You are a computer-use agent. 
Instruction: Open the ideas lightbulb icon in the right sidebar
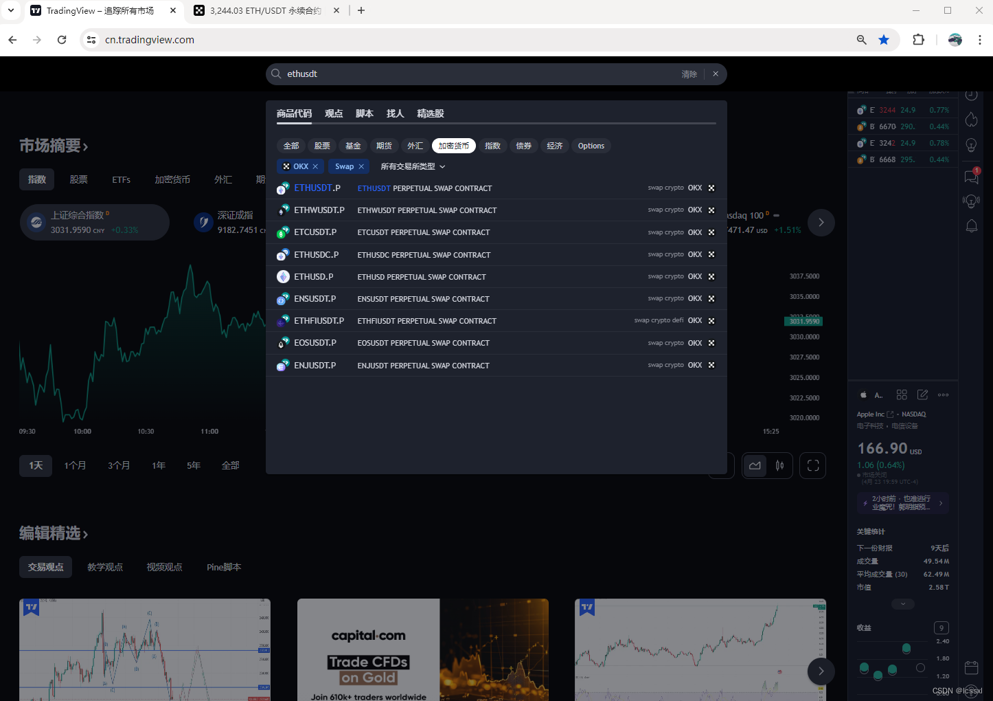[971, 145]
